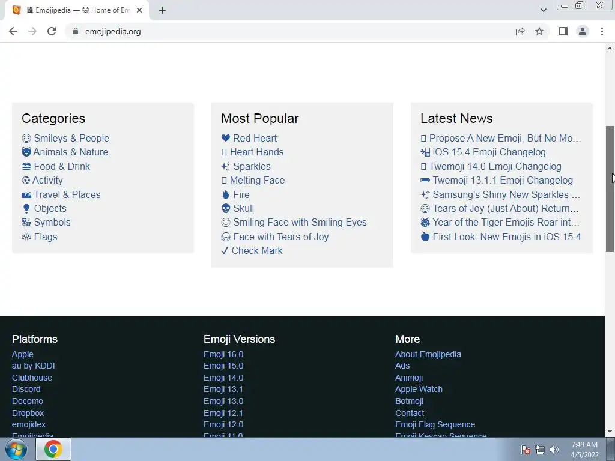Open Twemoji 14.0 Emoji Changelog article
This screenshot has width=615, height=461.
tap(495, 167)
